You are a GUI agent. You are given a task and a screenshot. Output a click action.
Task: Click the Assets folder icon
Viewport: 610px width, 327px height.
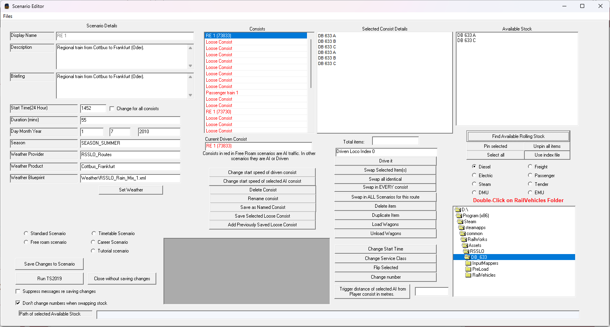pos(465,245)
